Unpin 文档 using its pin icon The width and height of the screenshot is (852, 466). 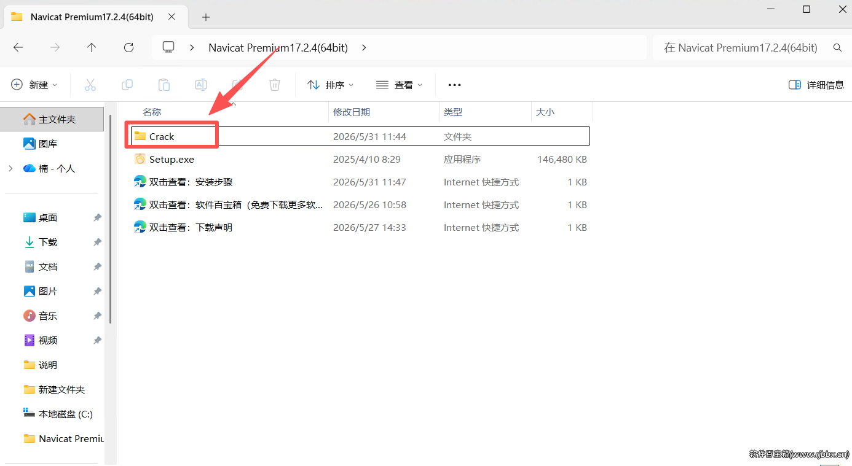97,266
